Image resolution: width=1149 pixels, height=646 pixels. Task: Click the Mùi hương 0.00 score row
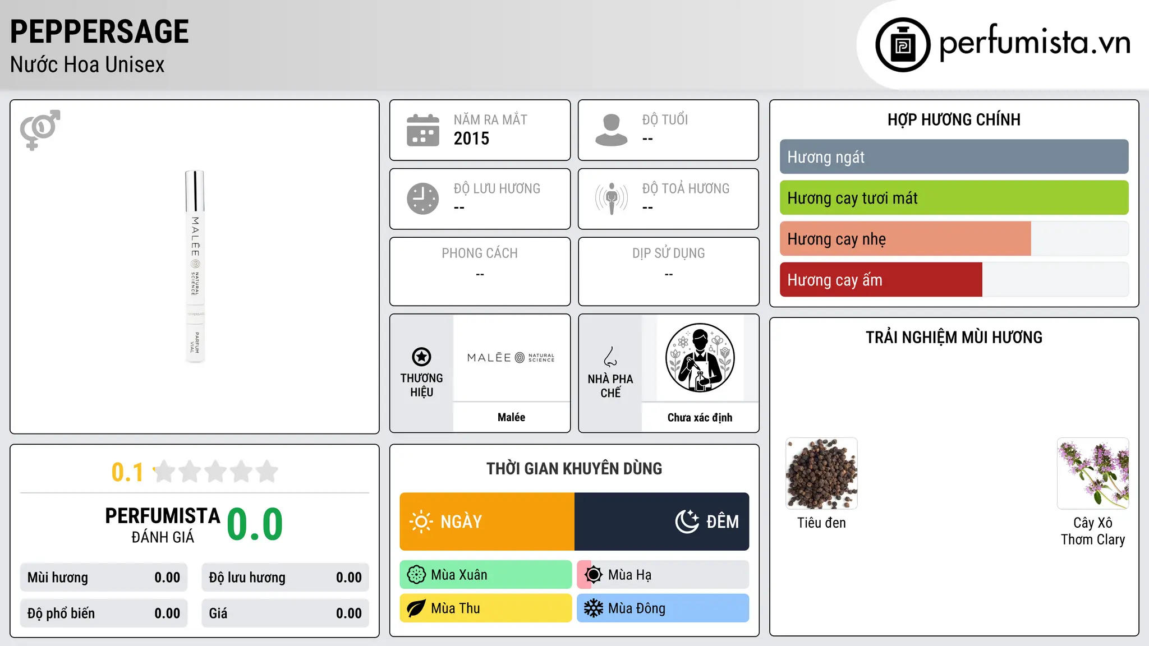pyautogui.click(x=104, y=578)
